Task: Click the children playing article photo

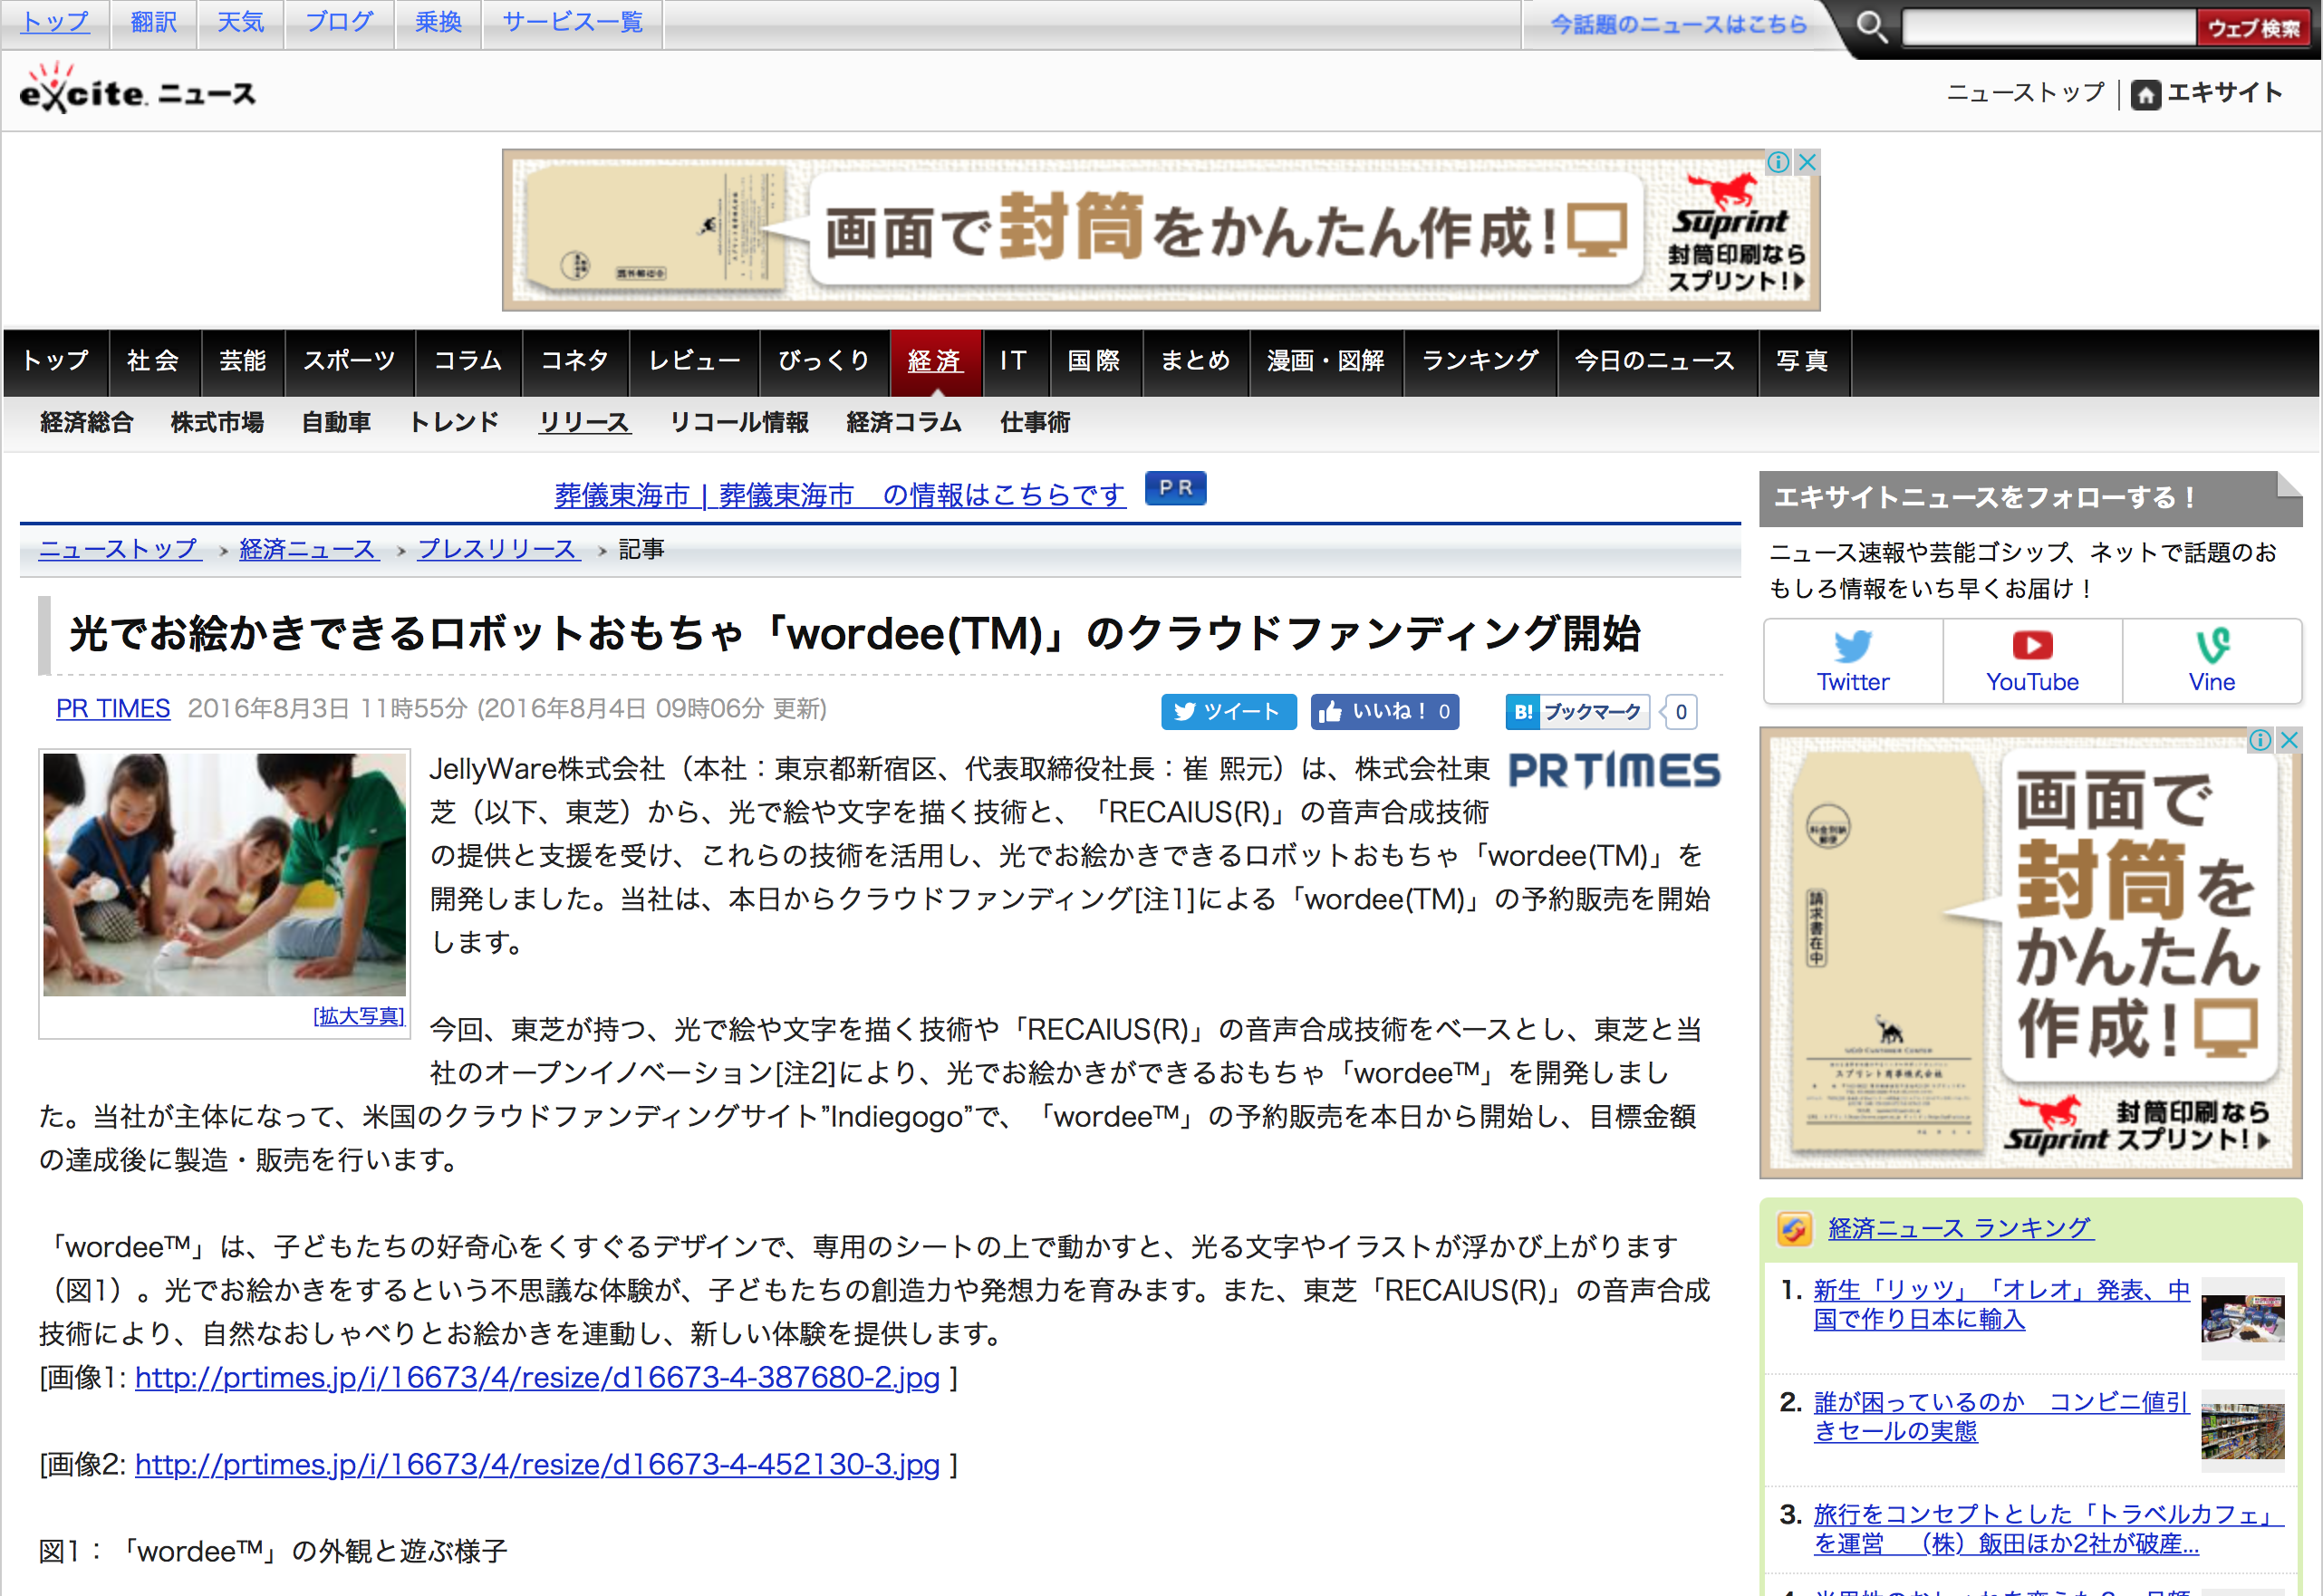Action: coord(224,875)
